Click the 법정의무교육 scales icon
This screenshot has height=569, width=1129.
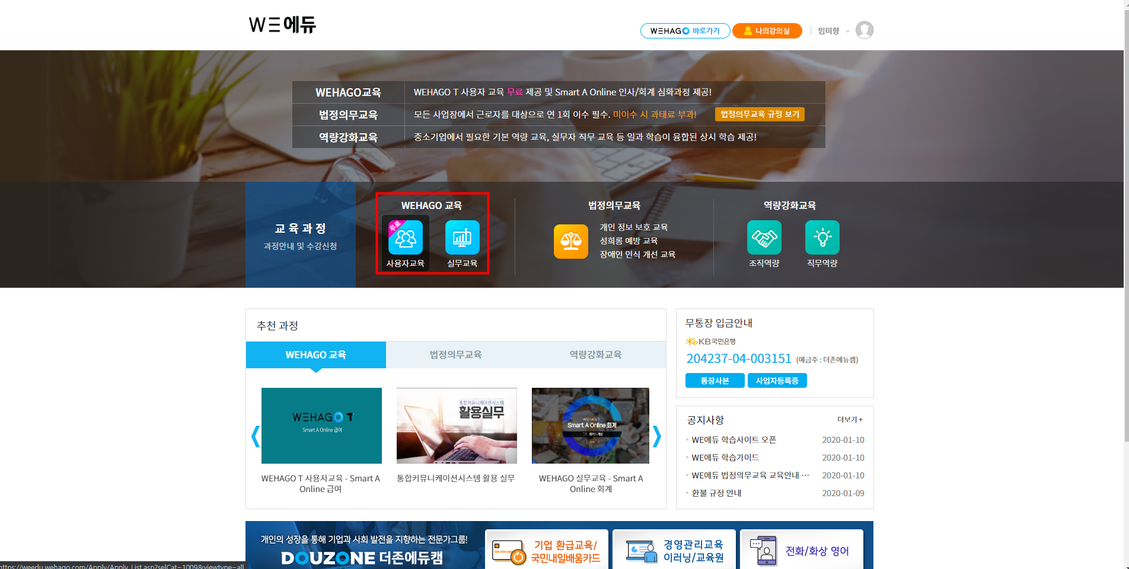coord(570,242)
